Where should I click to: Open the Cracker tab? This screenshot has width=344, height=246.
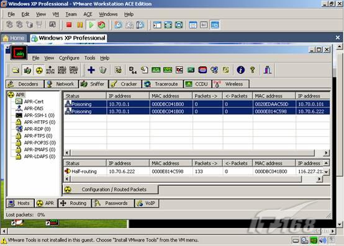coord(125,84)
